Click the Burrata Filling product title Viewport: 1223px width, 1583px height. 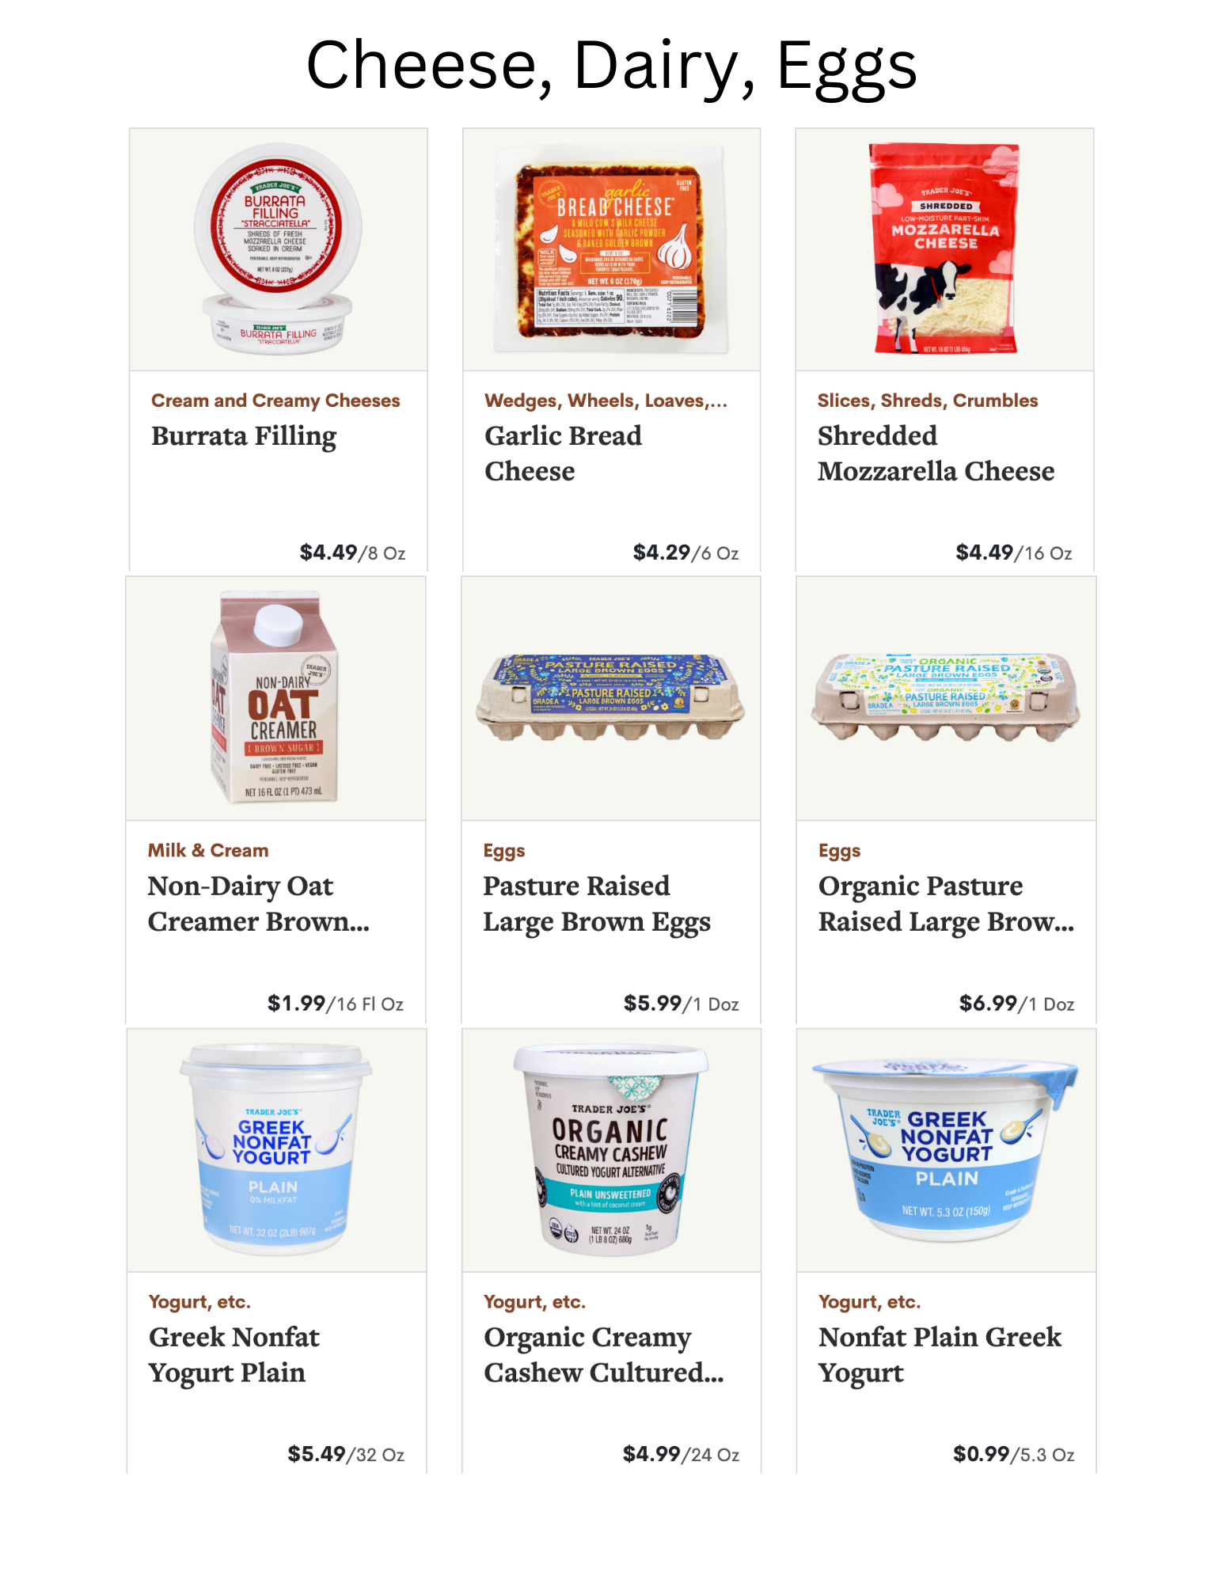pyautogui.click(x=244, y=436)
